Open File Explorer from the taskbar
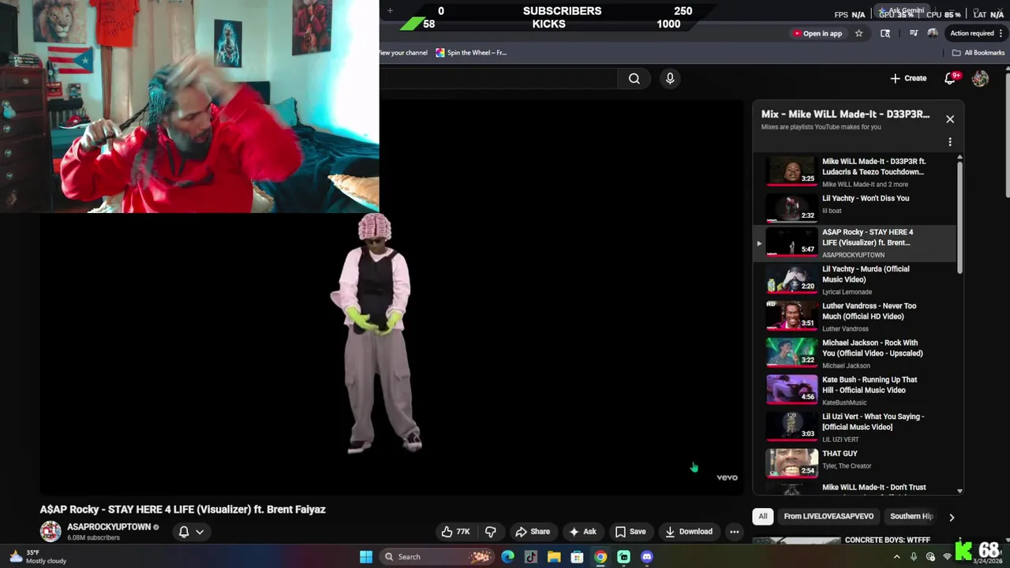Screen dimensions: 1010x568 coord(554,557)
